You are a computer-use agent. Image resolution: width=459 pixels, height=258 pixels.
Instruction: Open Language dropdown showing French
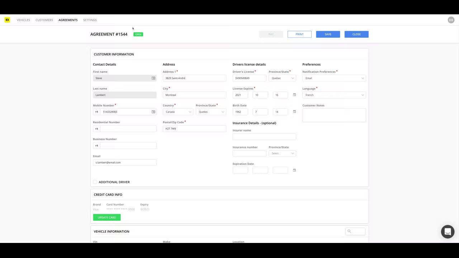click(x=334, y=95)
